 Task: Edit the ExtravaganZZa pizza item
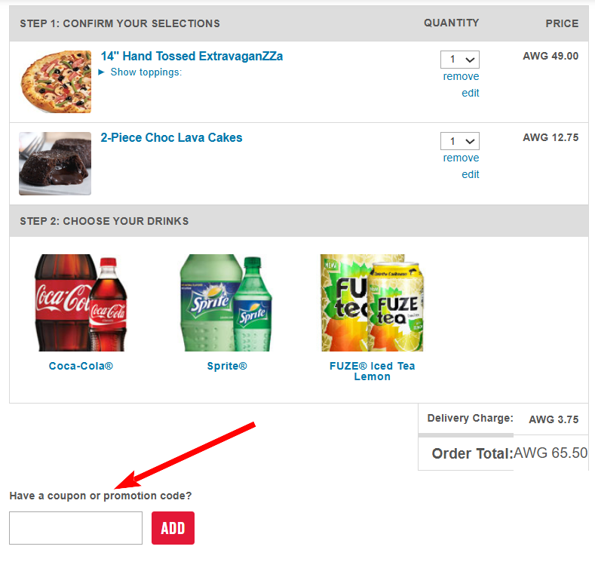470,93
